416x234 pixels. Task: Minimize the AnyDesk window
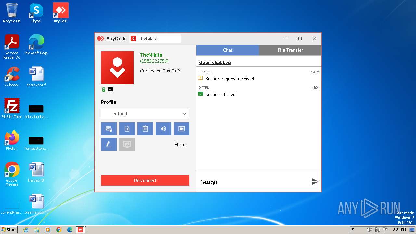click(x=286, y=39)
